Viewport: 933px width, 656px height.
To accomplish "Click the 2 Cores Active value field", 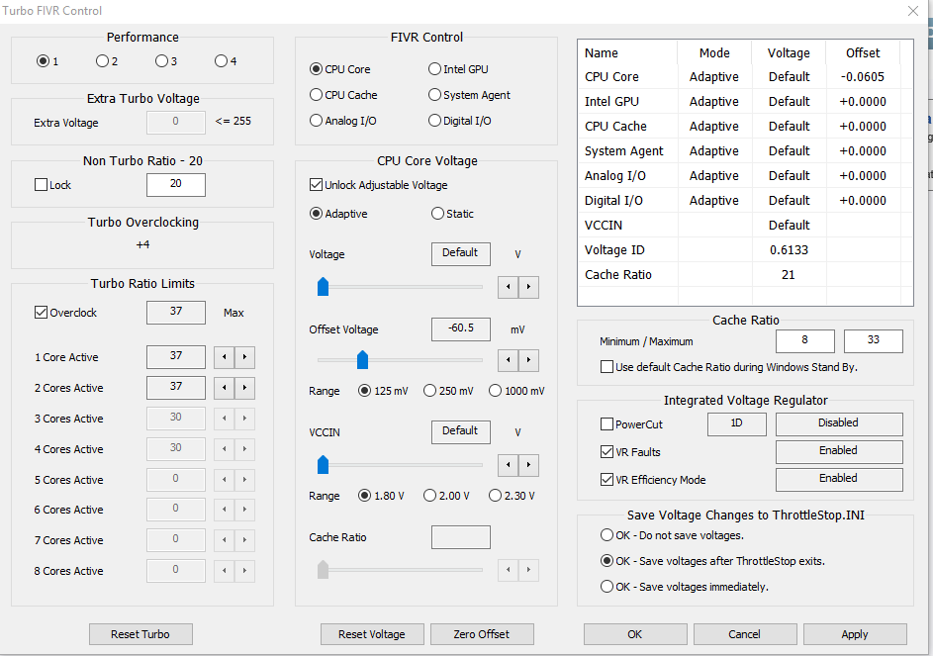I will 176,388.
